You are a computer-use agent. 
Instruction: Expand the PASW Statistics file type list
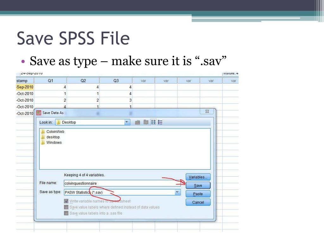pos(177,192)
